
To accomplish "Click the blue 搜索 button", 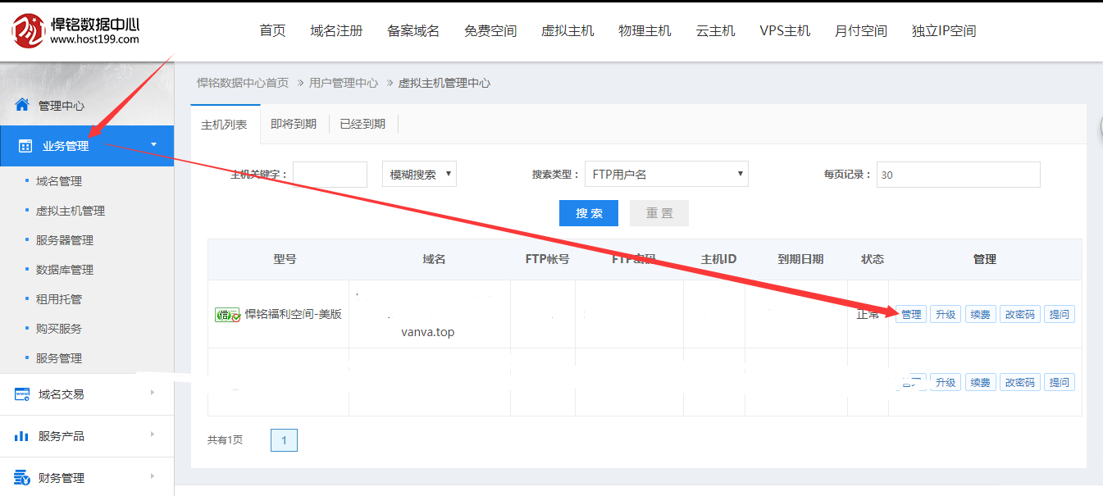I will [x=589, y=213].
